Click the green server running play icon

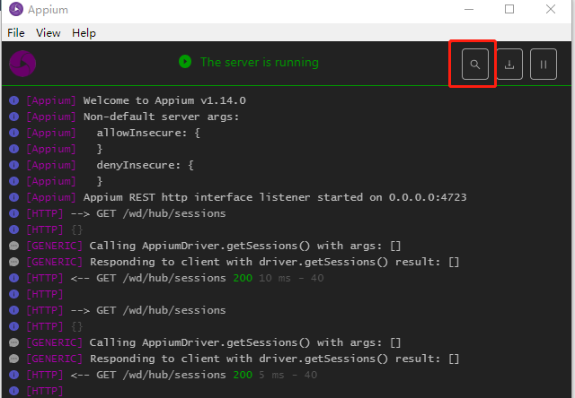pyautogui.click(x=185, y=62)
